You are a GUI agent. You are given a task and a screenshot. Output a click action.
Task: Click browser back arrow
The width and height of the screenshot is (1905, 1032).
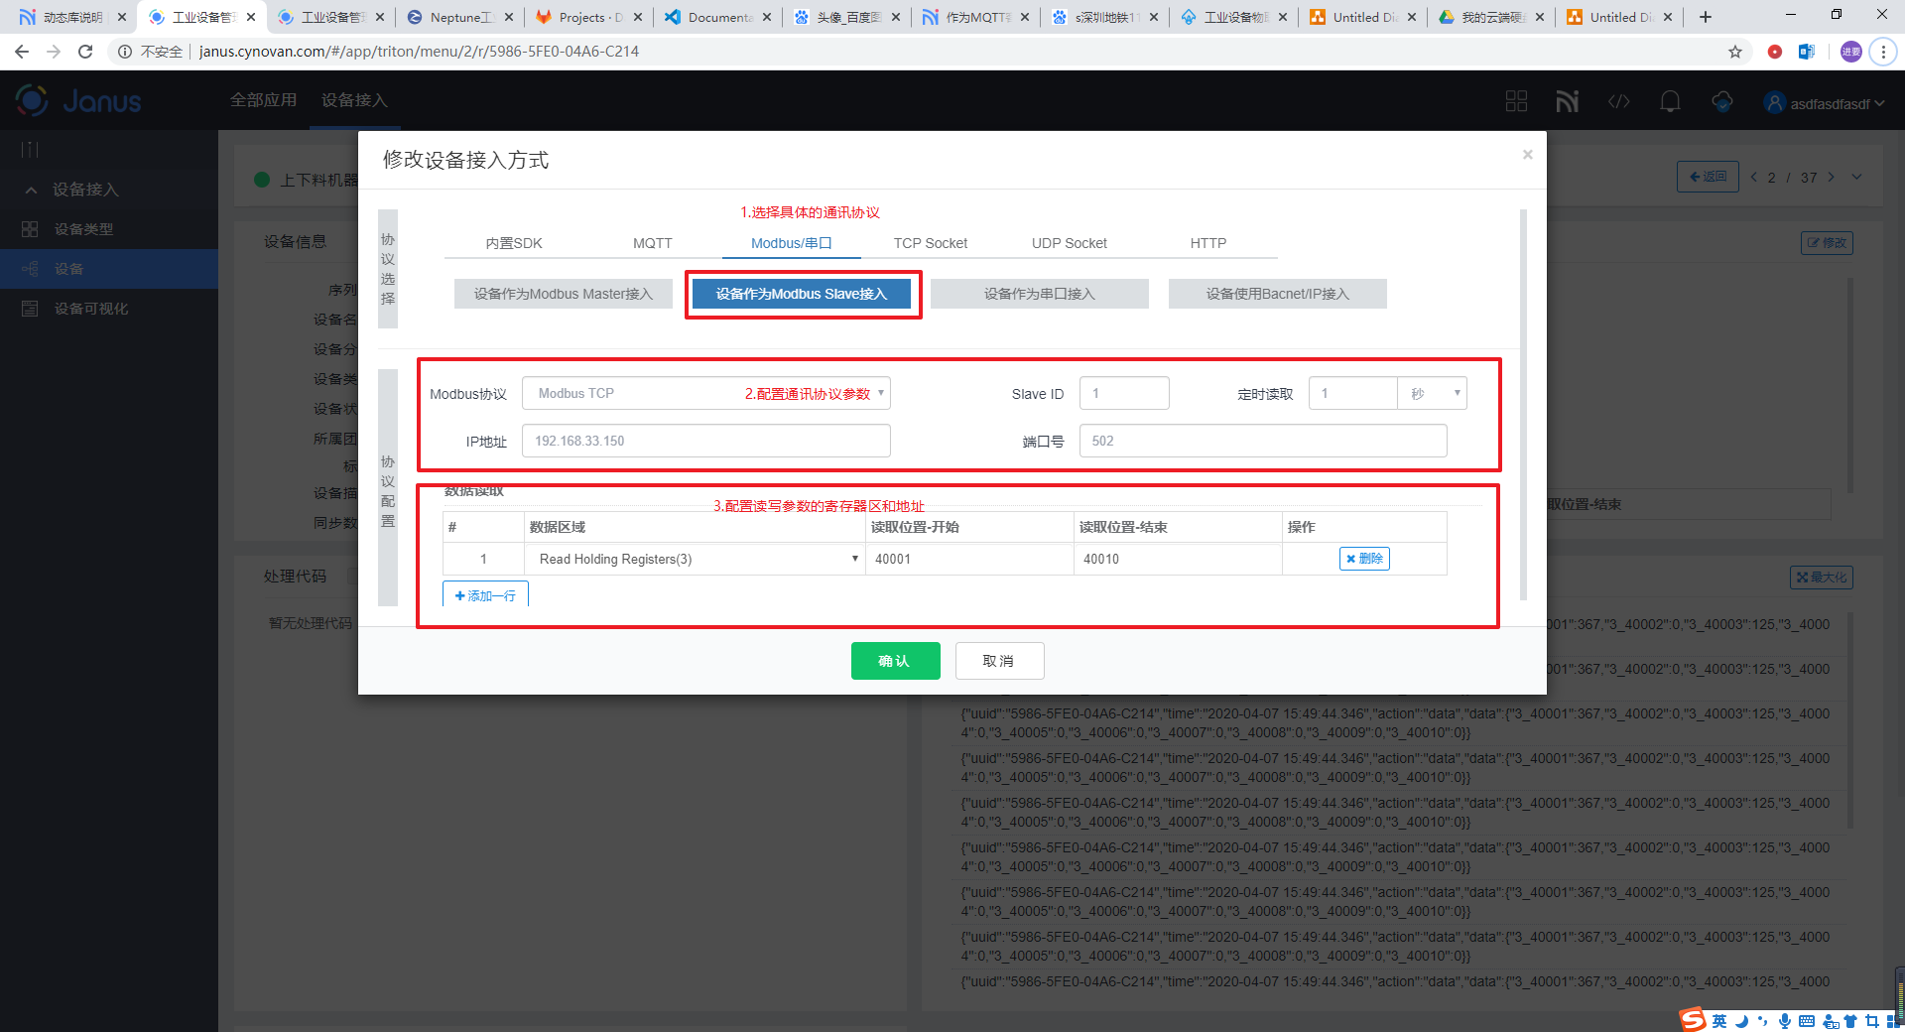(22, 52)
